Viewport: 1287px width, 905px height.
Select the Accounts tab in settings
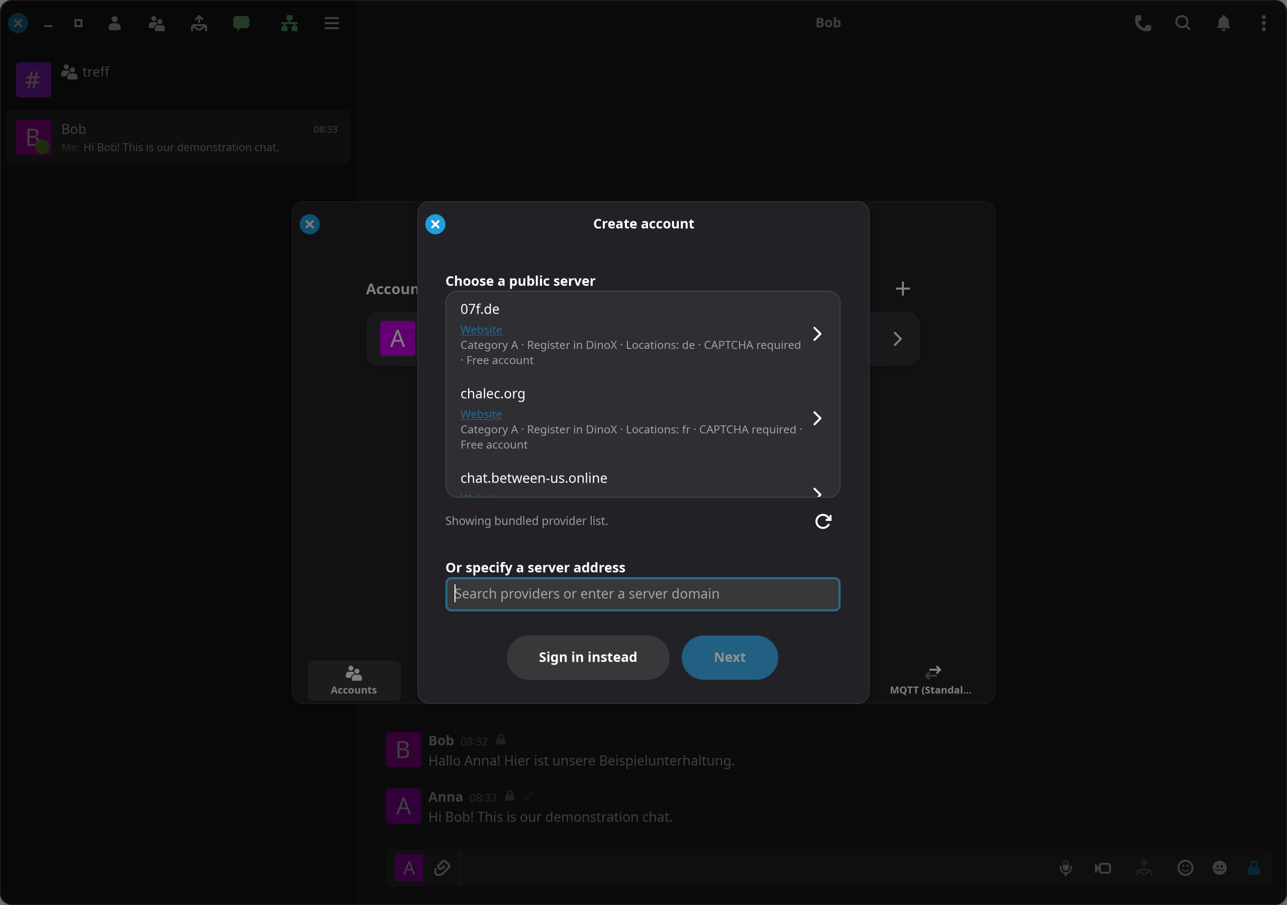coord(354,680)
